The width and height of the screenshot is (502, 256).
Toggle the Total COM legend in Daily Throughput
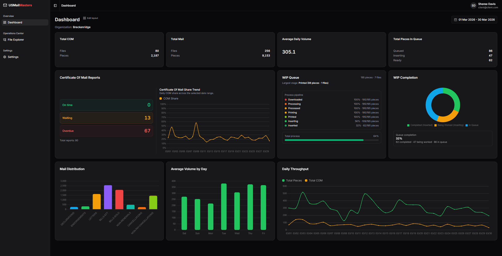coord(313,180)
